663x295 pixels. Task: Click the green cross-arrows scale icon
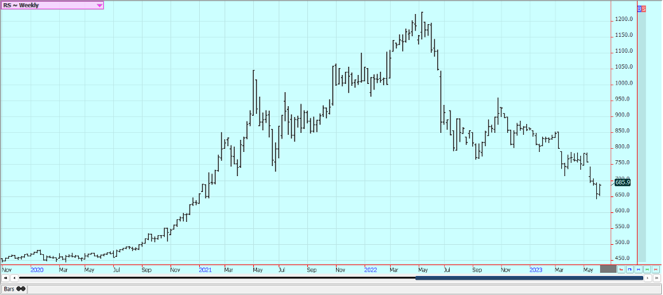click(647, 269)
